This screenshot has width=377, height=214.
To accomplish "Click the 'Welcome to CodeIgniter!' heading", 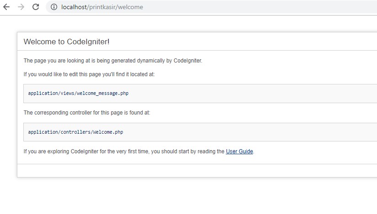I will (x=66, y=42).
